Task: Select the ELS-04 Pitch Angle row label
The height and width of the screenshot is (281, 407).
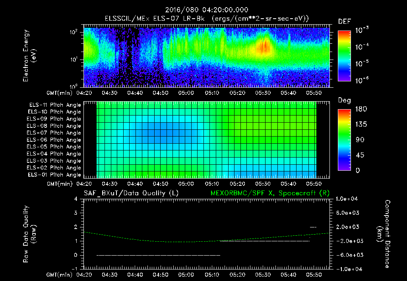Action: 54,154
